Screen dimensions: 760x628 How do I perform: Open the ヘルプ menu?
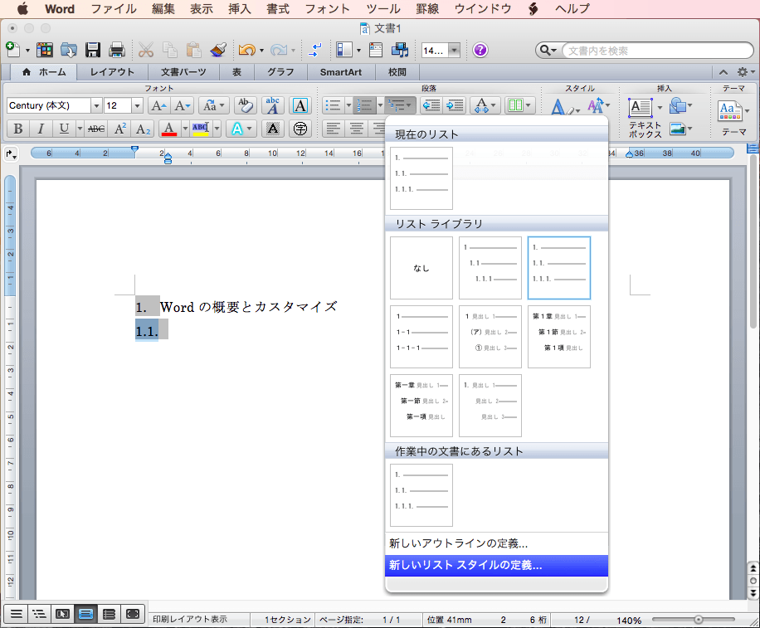572,9
